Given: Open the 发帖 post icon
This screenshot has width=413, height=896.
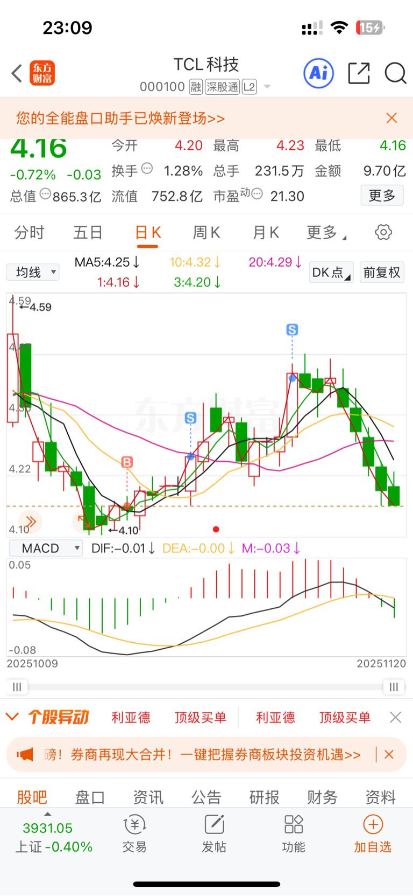Looking at the screenshot, I should point(214,834).
